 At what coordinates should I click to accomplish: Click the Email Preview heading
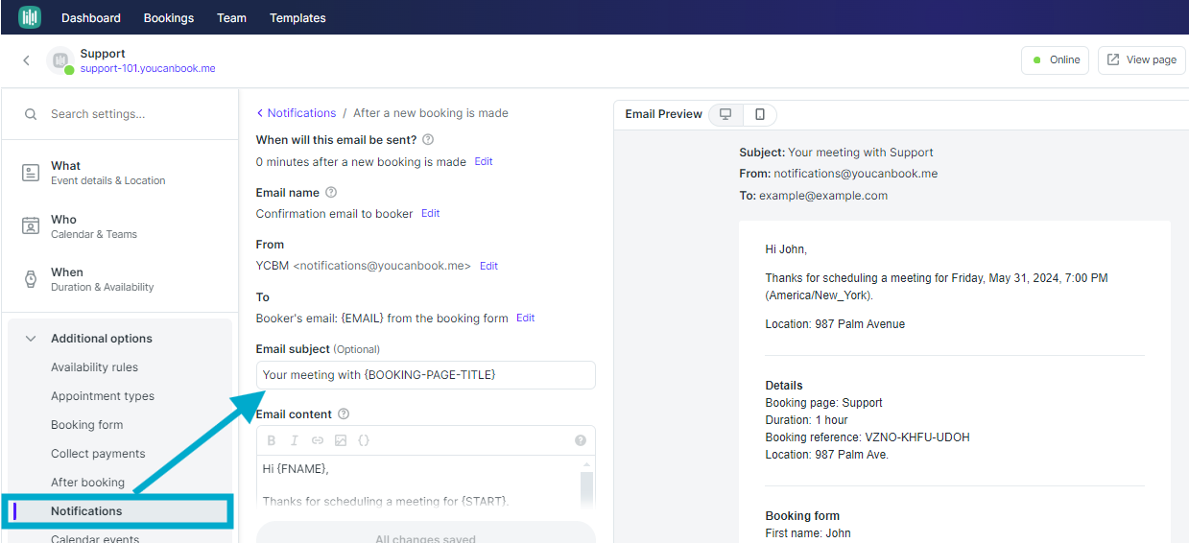pyautogui.click(x=664, y=114)
